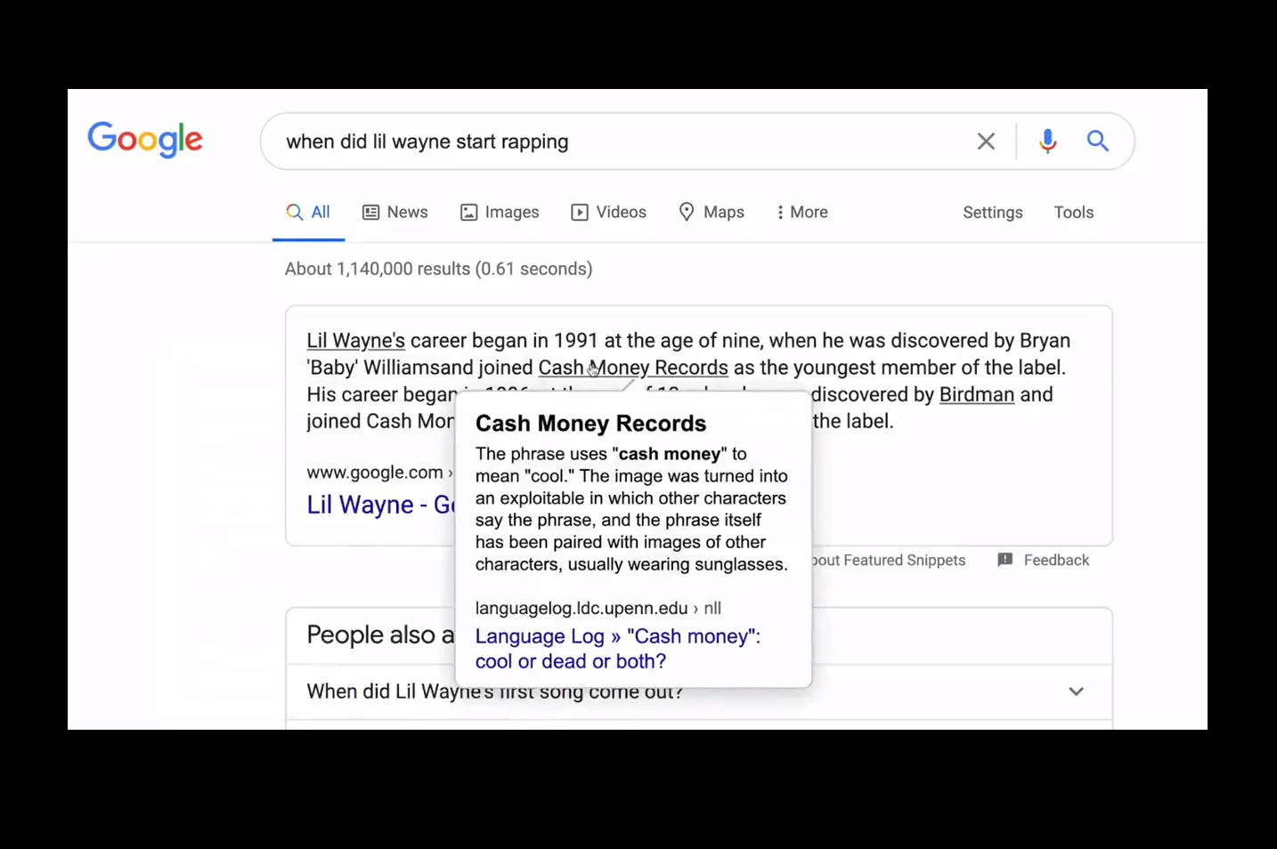The image size is (1277, 849).
Task: Open the Tools menu
Action: click(x=1073, y=212)
